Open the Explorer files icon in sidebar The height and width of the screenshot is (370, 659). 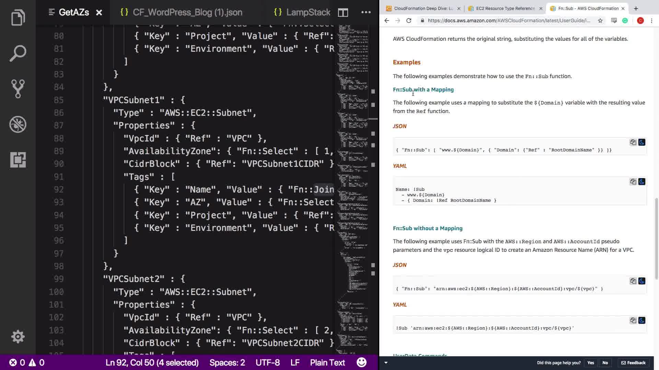(18, 17)
